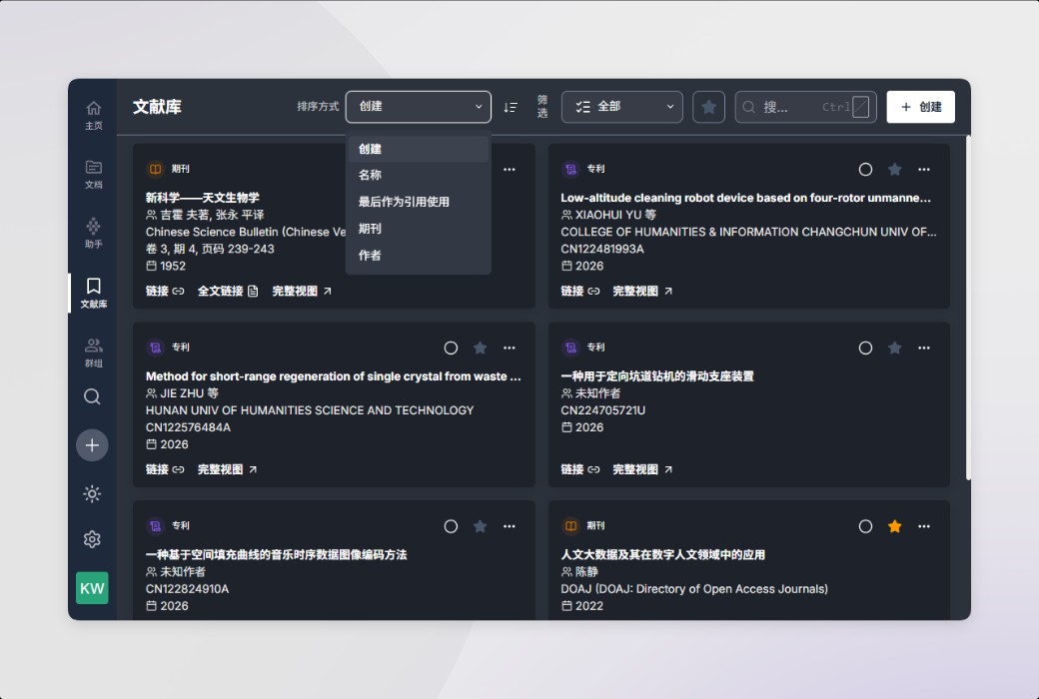The width and height of the screenshot is (1039, 699).
Task: Go to the 主页 home sidebar icon
Action: (x=94, y=115)
